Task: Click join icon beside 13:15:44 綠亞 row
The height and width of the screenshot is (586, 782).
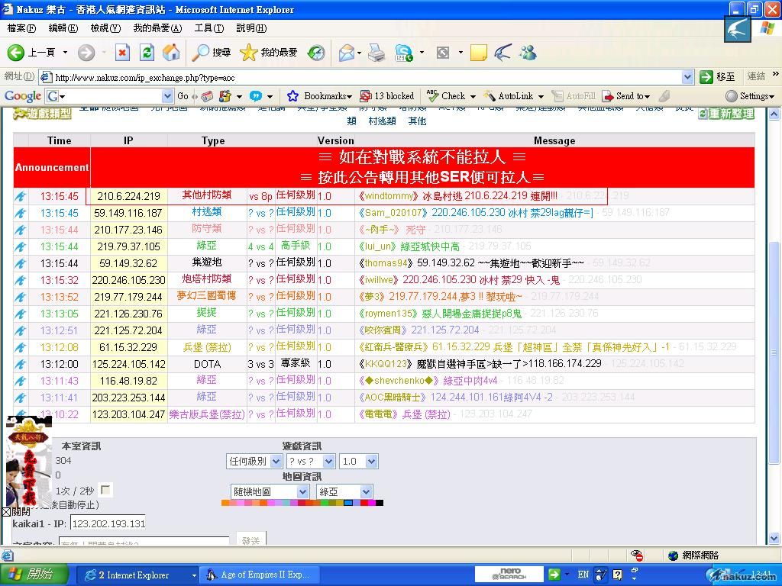Action: click(x=21, y=246)
